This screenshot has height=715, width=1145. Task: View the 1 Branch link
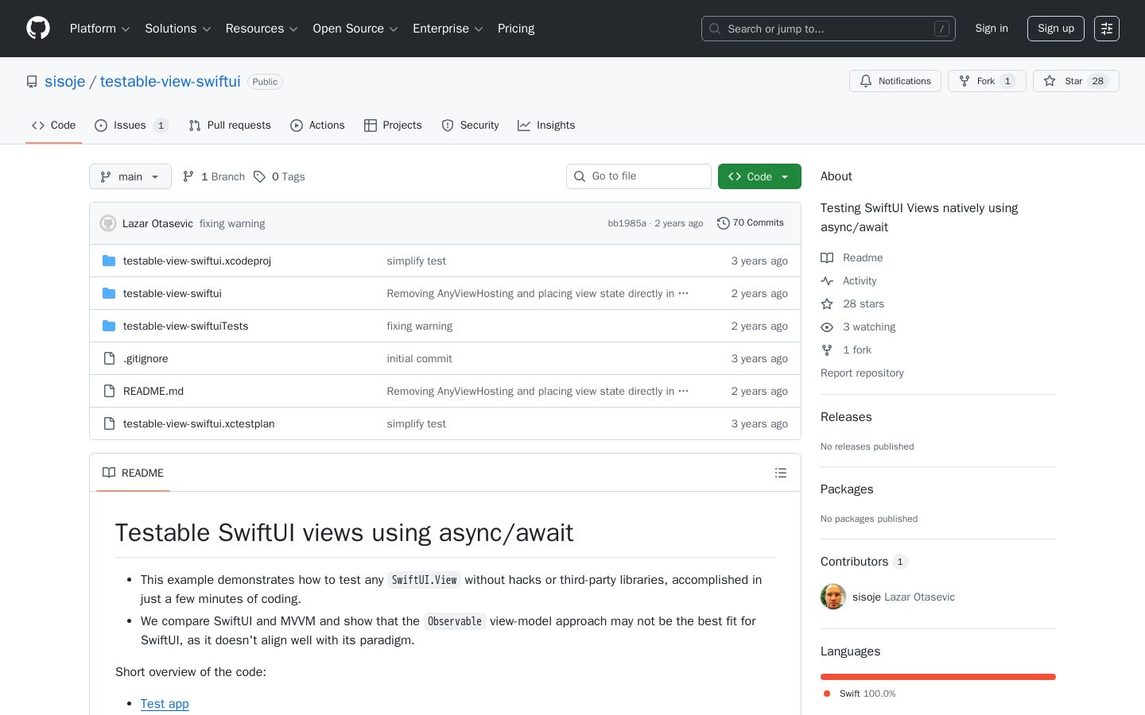click(x=214, y=176)
